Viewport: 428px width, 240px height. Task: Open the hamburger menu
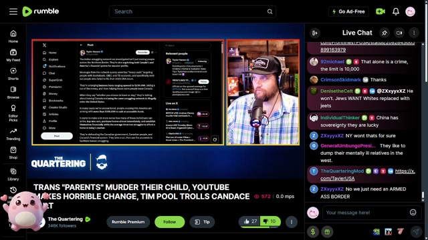[13, 11]
